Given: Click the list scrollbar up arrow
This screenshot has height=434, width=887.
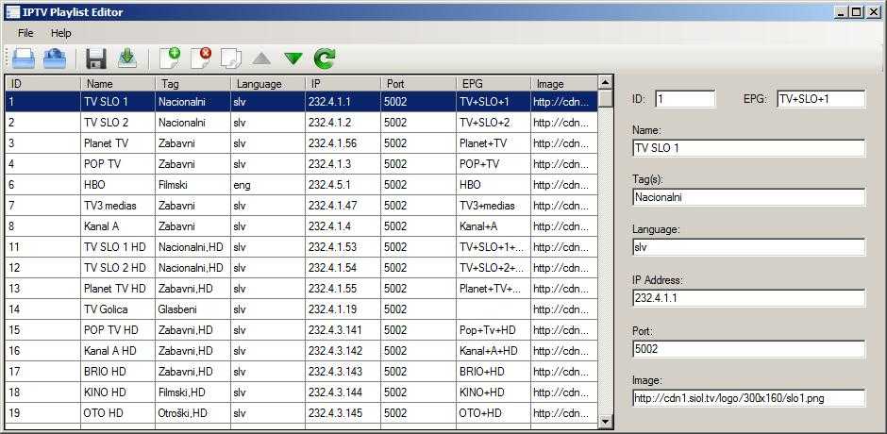Looking at the screenshot, I should tap(605, 83).
